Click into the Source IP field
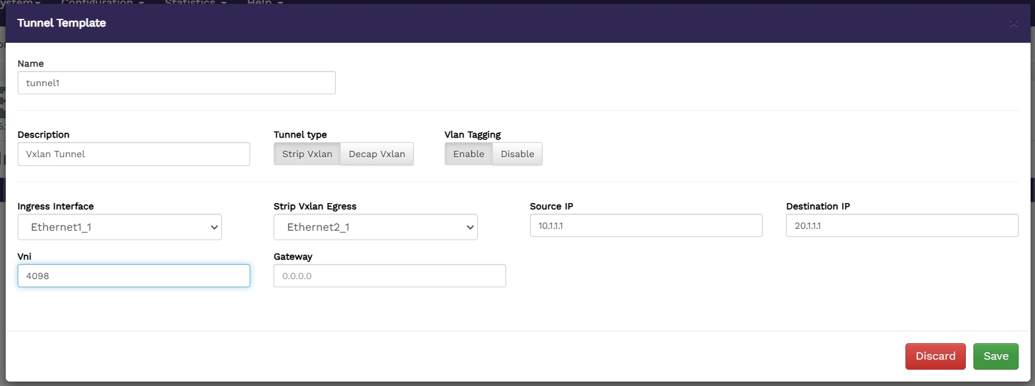 (646, 226)
